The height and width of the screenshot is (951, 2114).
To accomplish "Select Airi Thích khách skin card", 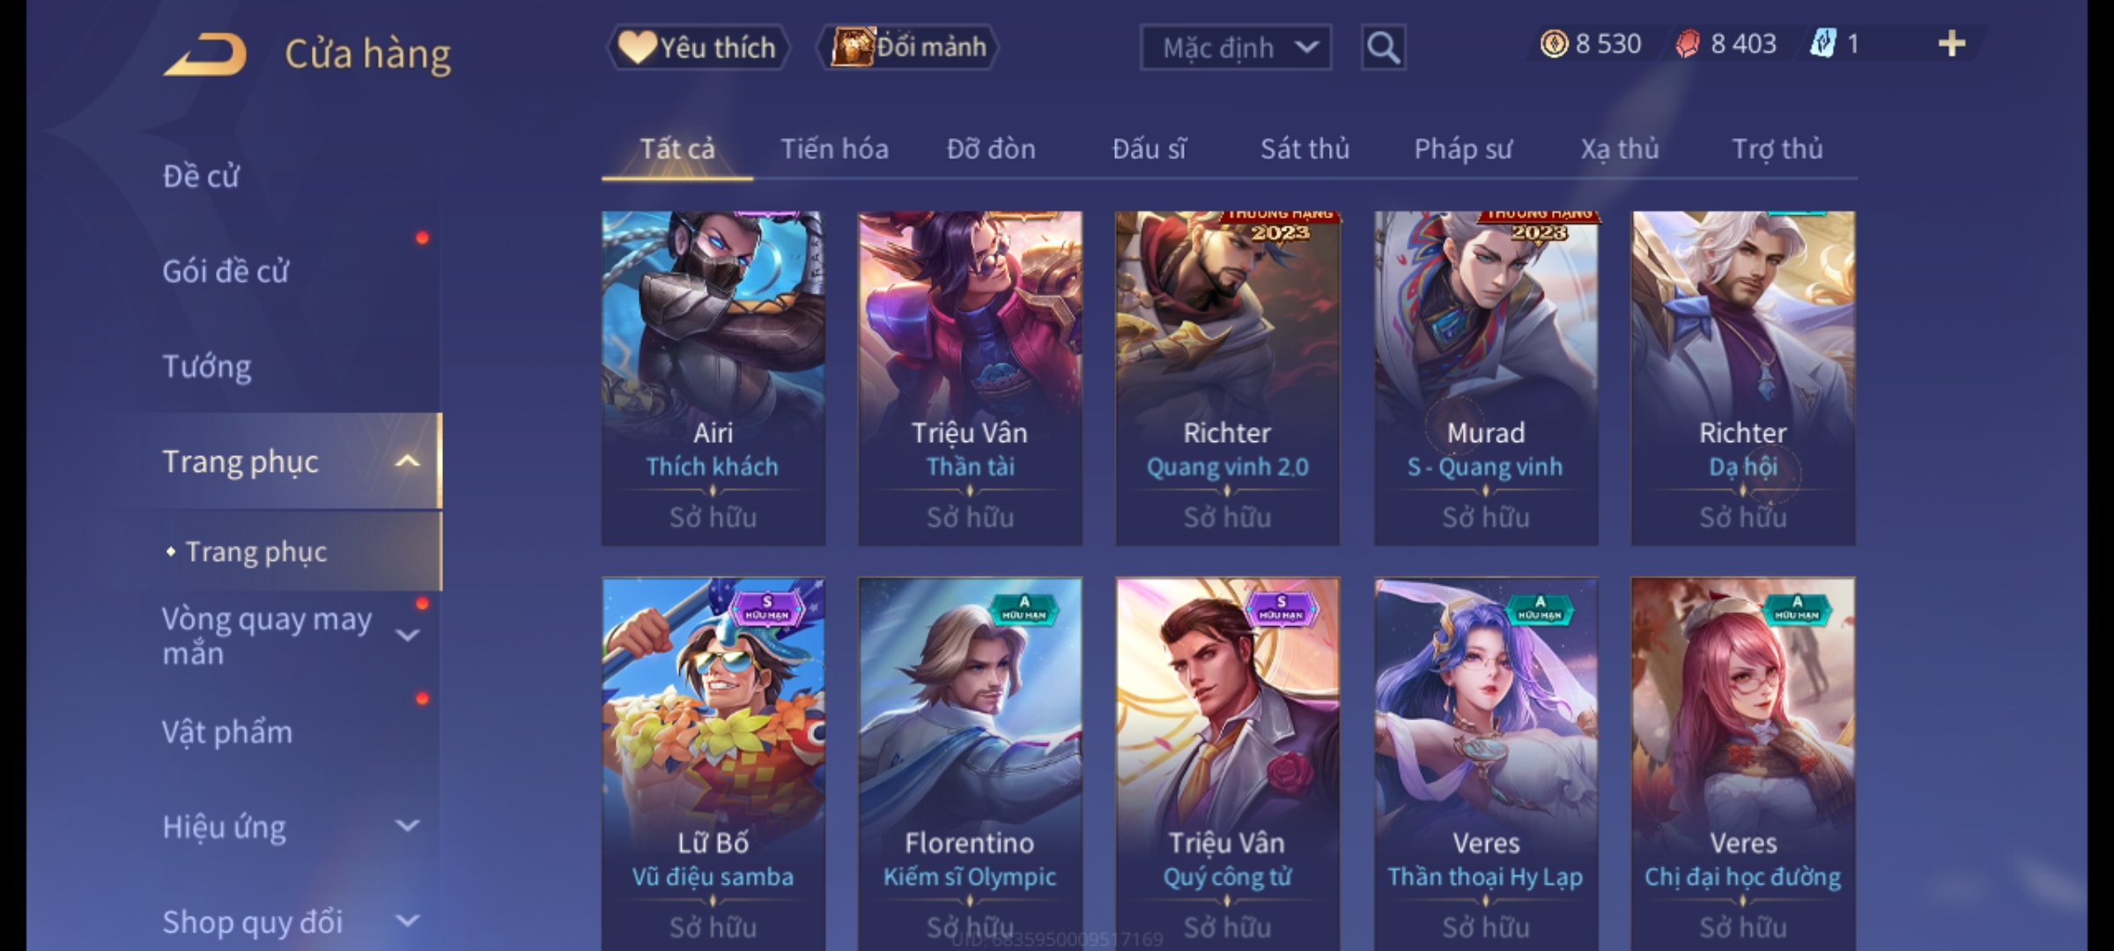I will click(x=713, y=378).
